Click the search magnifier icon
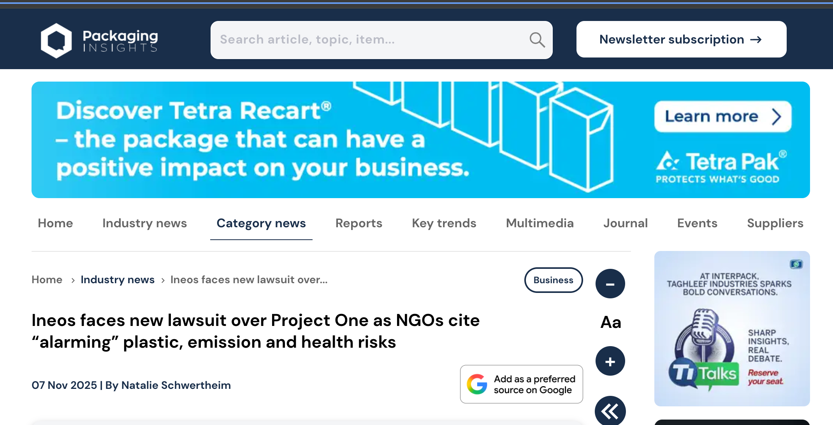Viewport: 833px width, 425px height. (537, 40)
